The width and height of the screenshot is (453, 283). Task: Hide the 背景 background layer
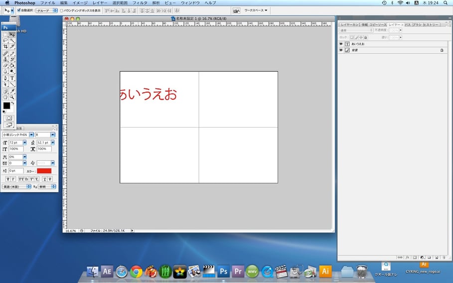[x=341, y=50]
